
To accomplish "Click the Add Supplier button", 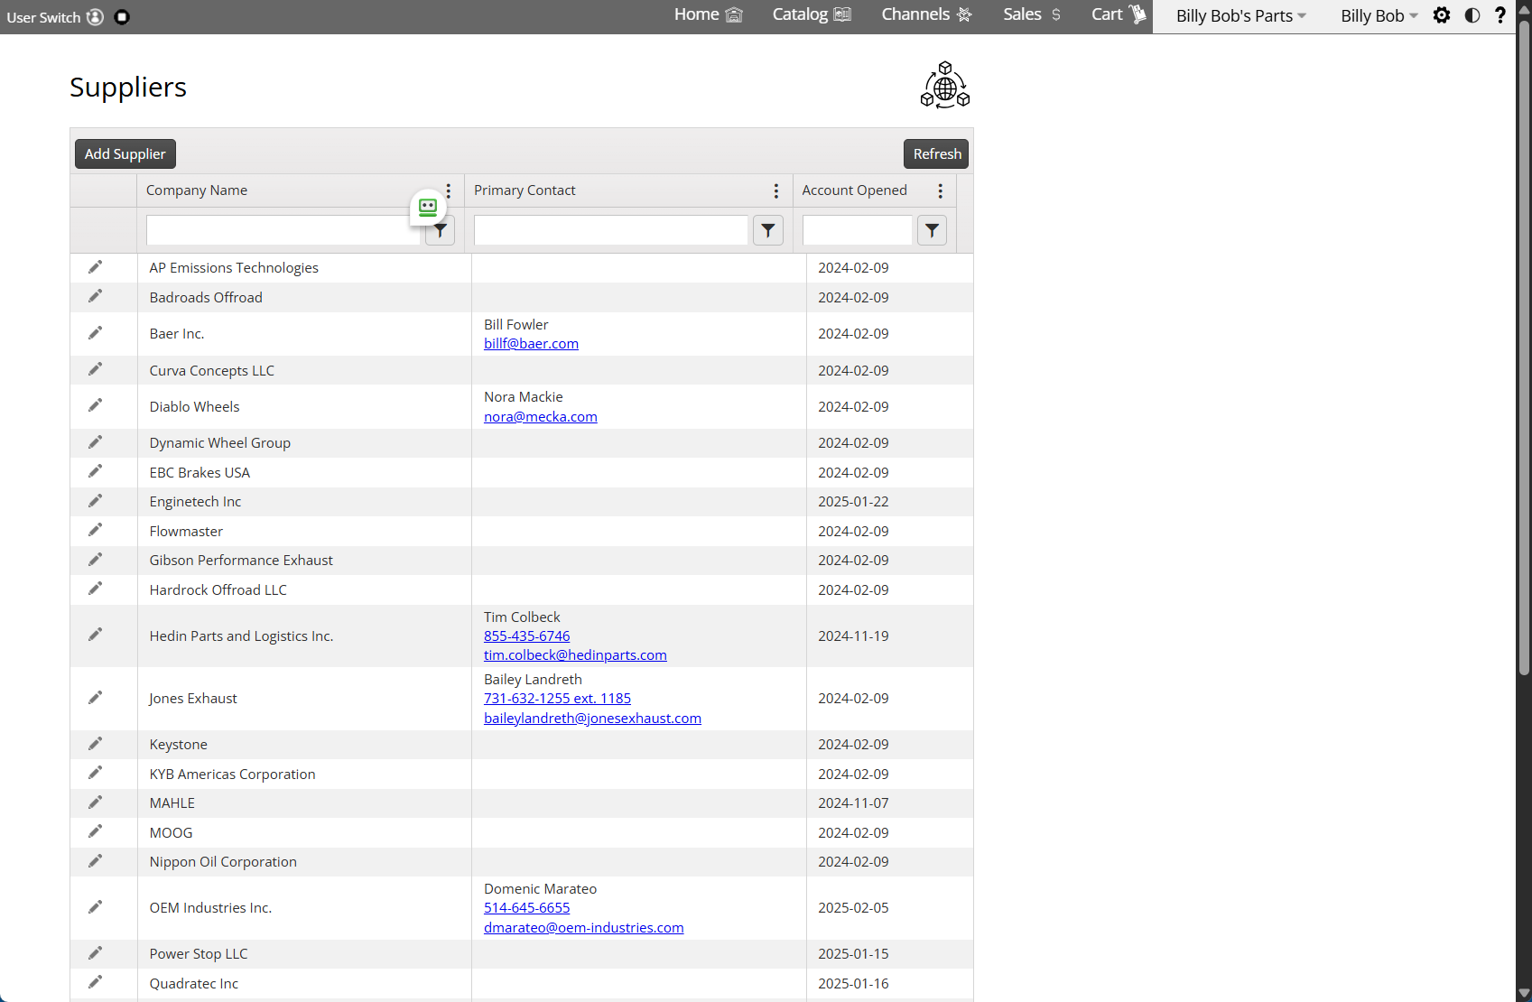I will tap(125, 154).
